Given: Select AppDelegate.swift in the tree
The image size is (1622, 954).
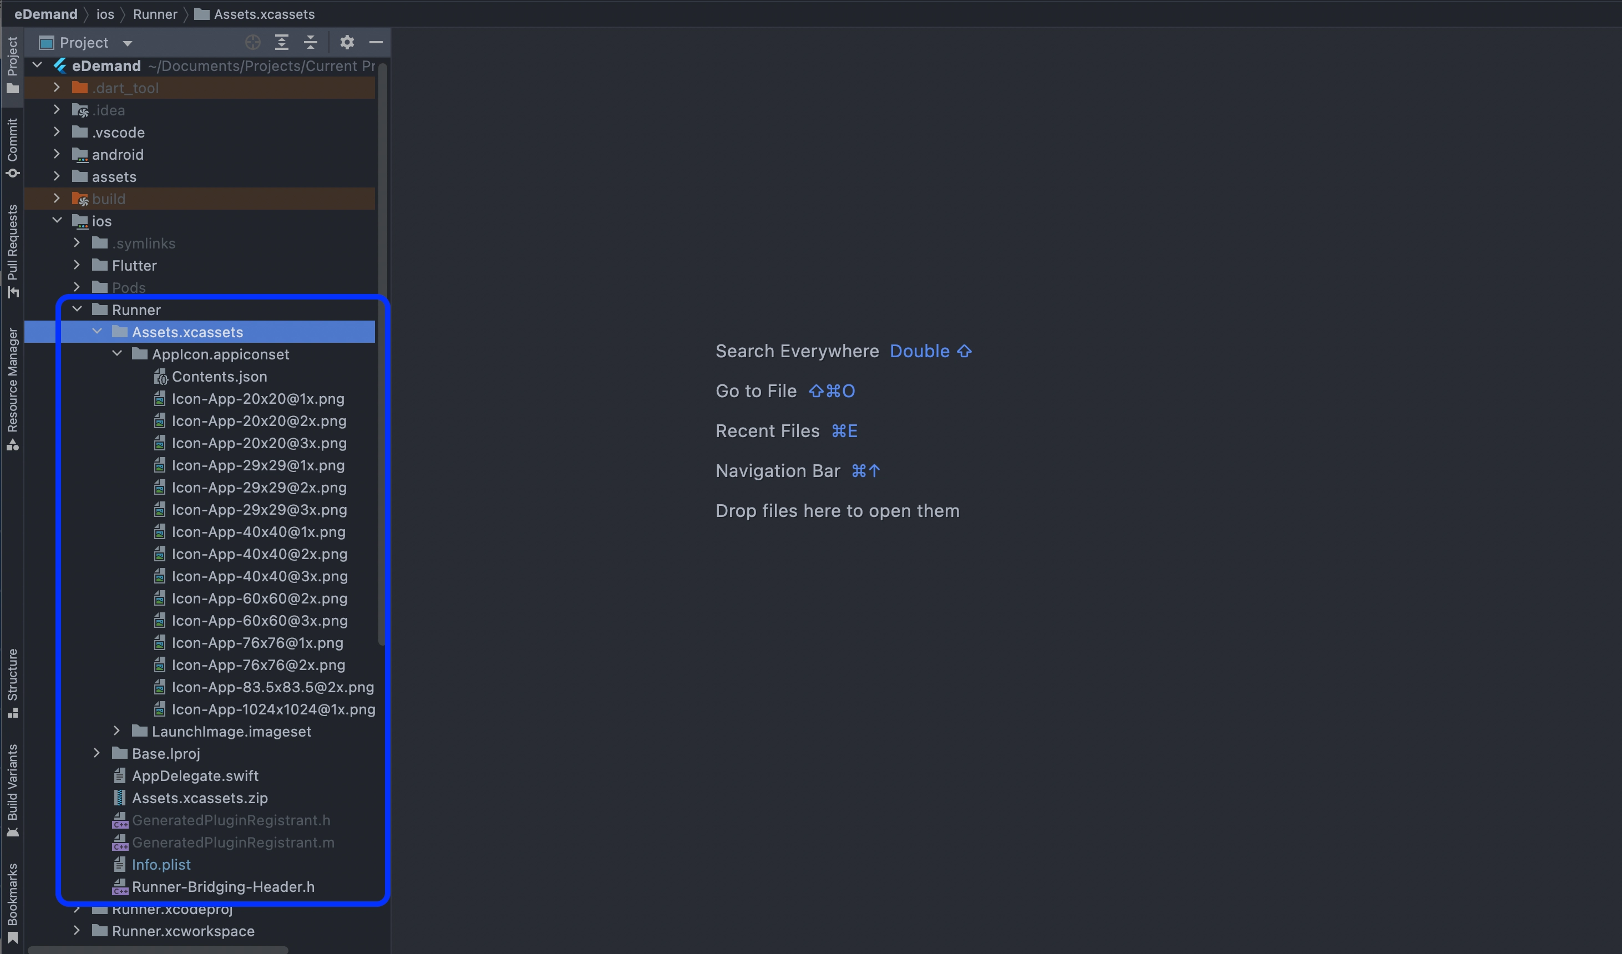Looking at the screenshot, I should pyautogui.click(x=195, y=776).
